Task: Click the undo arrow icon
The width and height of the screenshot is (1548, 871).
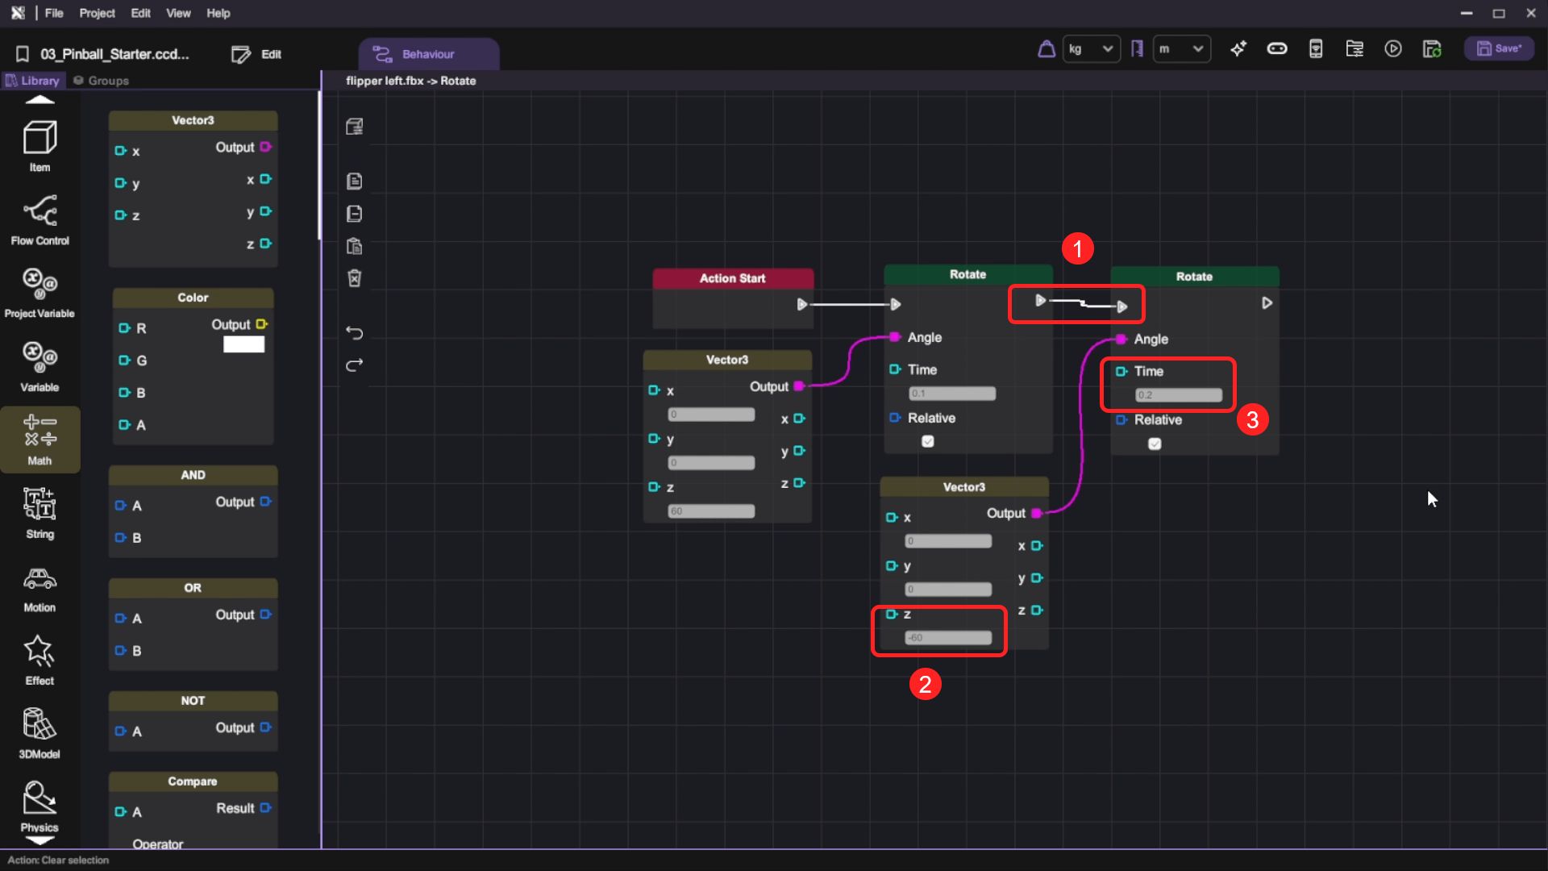Action: (x=354, y=332)
